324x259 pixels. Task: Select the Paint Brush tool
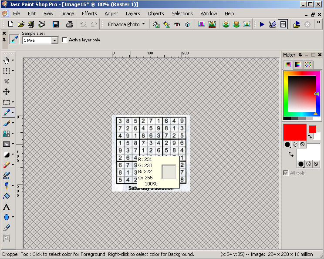tap(7, 123)
